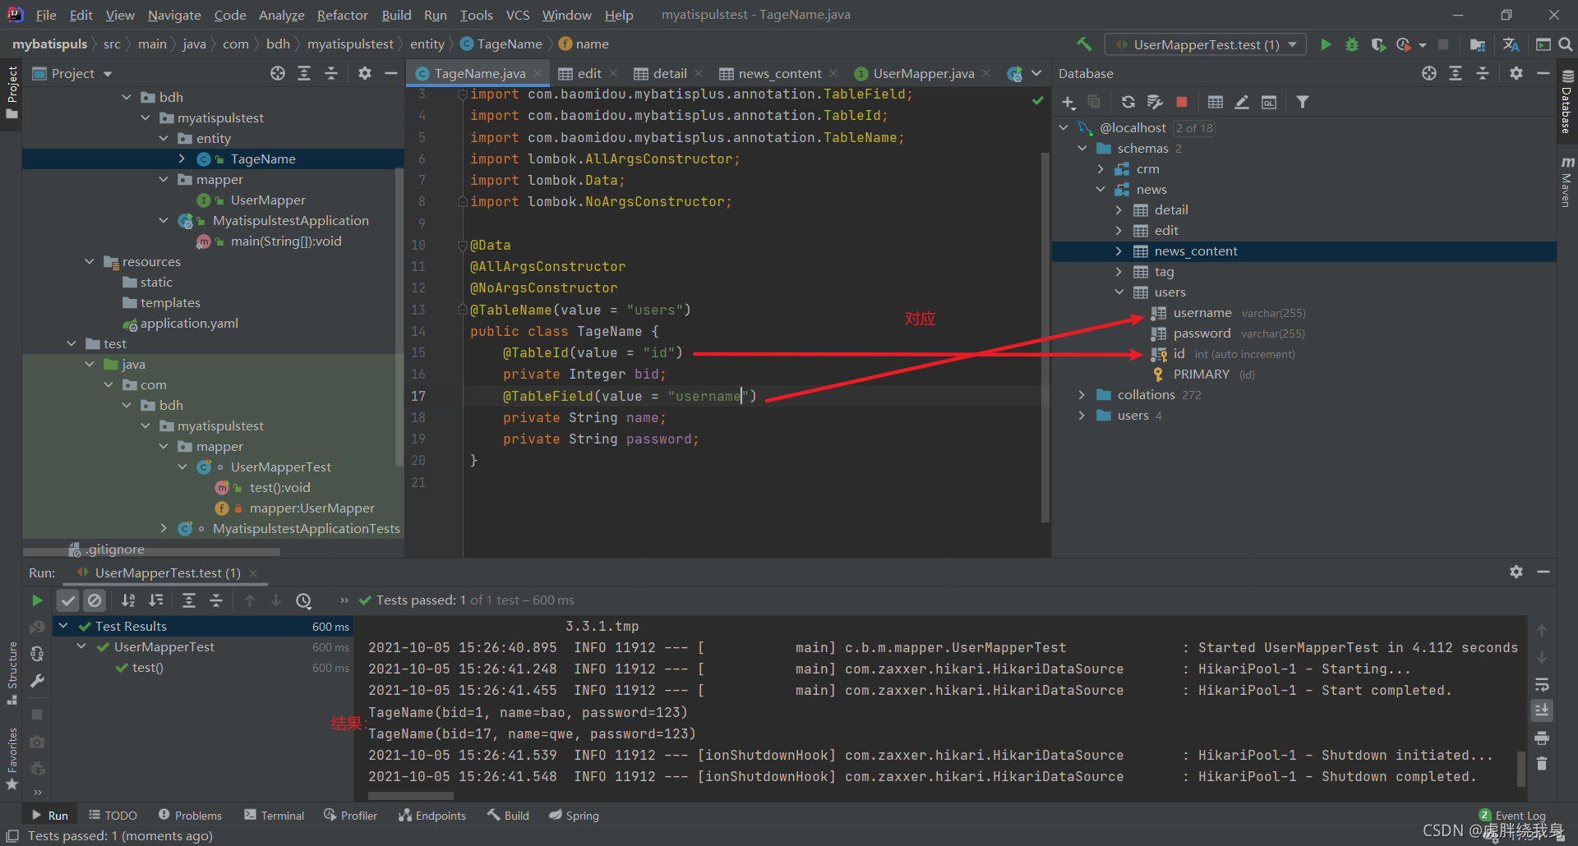
Task: Open the Navigate menu
Action: click(174, 15)
